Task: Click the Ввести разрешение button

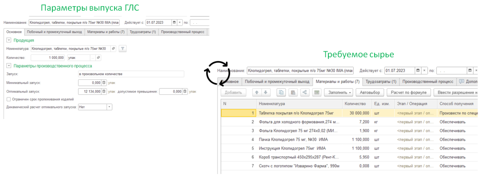Action: pos(456,92)
